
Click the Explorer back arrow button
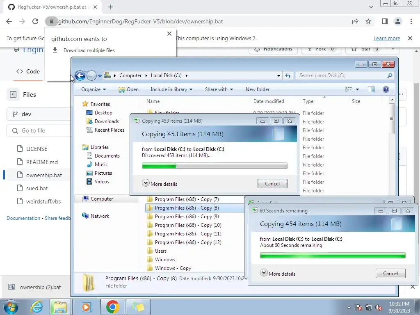(80, 75)
